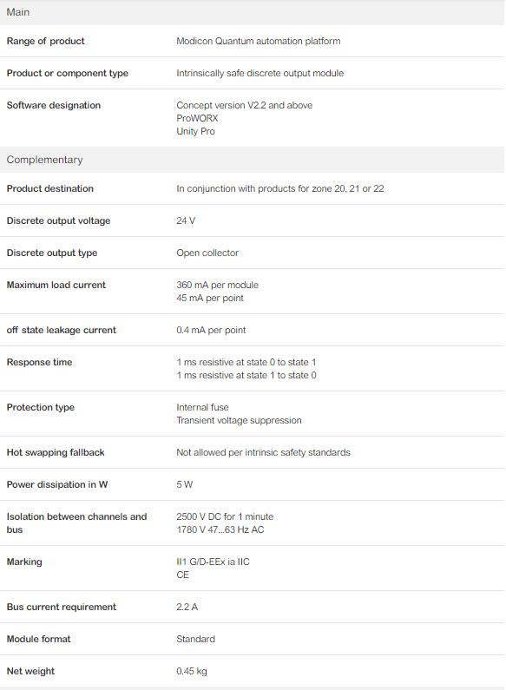Select Modicon Quantum automation platform text
This screenshot has width=506, height=690.
coord(259,41)
